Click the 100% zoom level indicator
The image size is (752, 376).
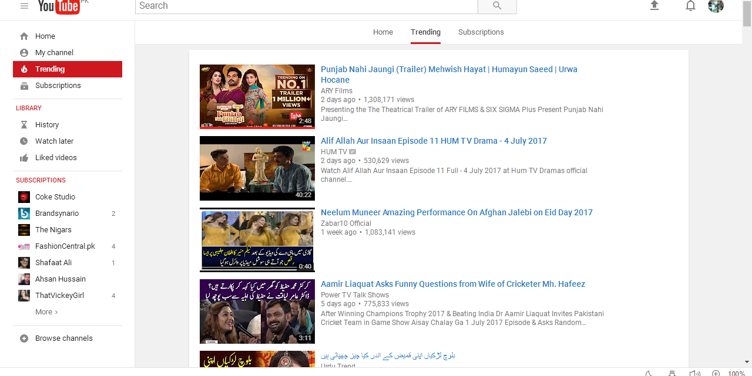pyautogui.click(x=737, y=373)
